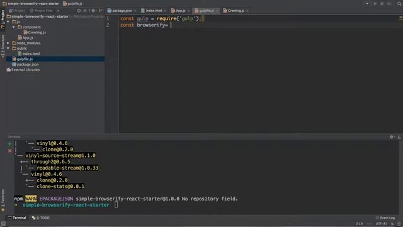Expand the node_modules folder arrow
Image resolution: width=403 pixels, height=227 pixels.
pos(8,43)
